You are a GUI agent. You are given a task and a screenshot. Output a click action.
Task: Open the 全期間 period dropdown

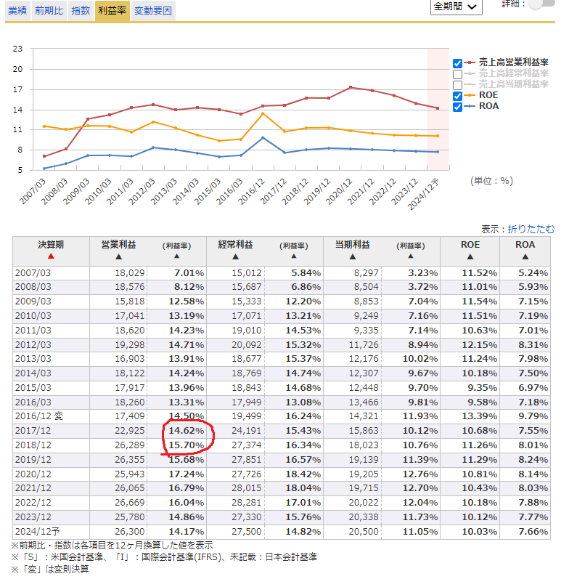tap(457, 7)
